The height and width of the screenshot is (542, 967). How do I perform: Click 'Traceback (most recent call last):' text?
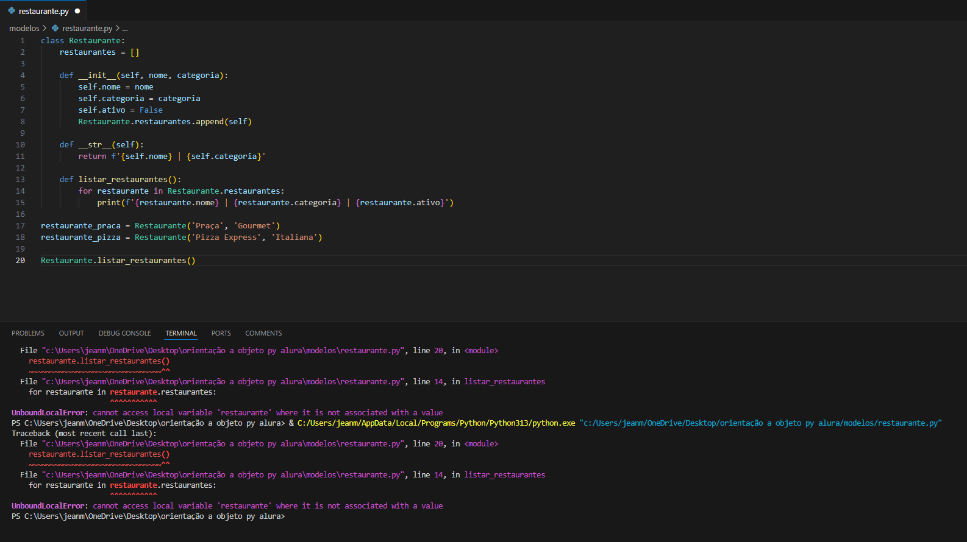click(84, 434)
